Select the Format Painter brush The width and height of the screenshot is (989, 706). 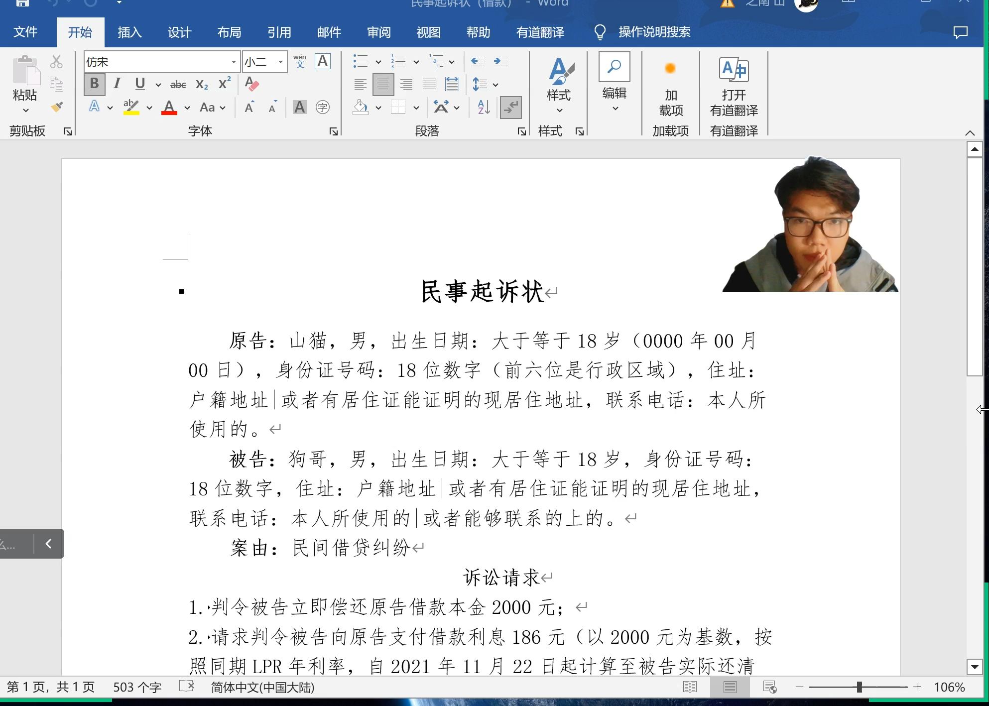[x=56, y=107]
